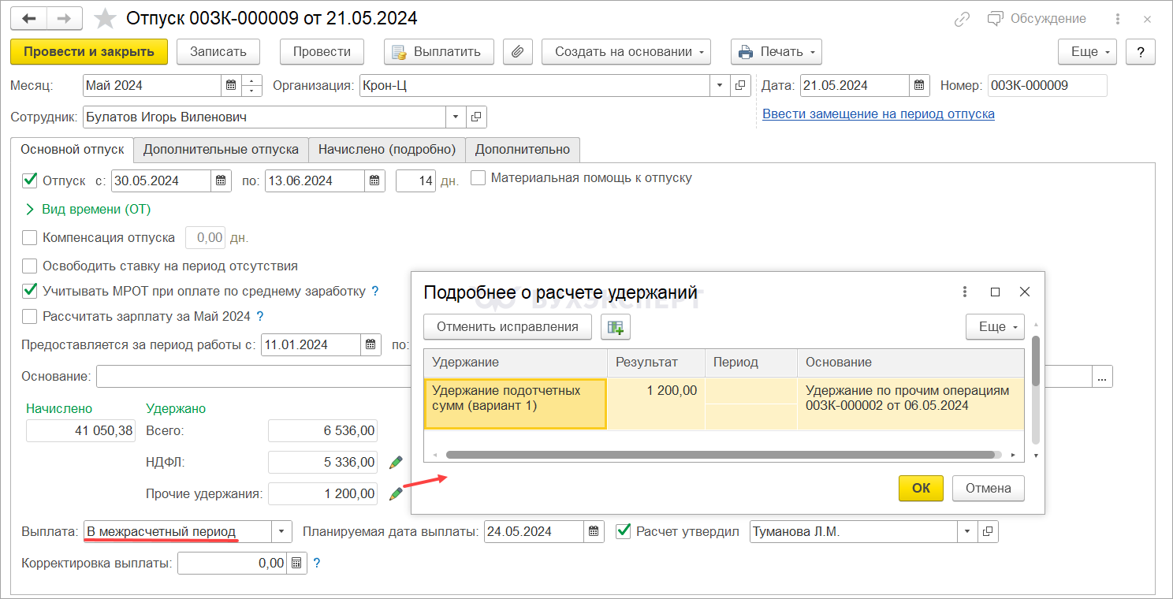Open calculator for Корректировка выплаты field

pyautogui.click(x=296, y=564)
